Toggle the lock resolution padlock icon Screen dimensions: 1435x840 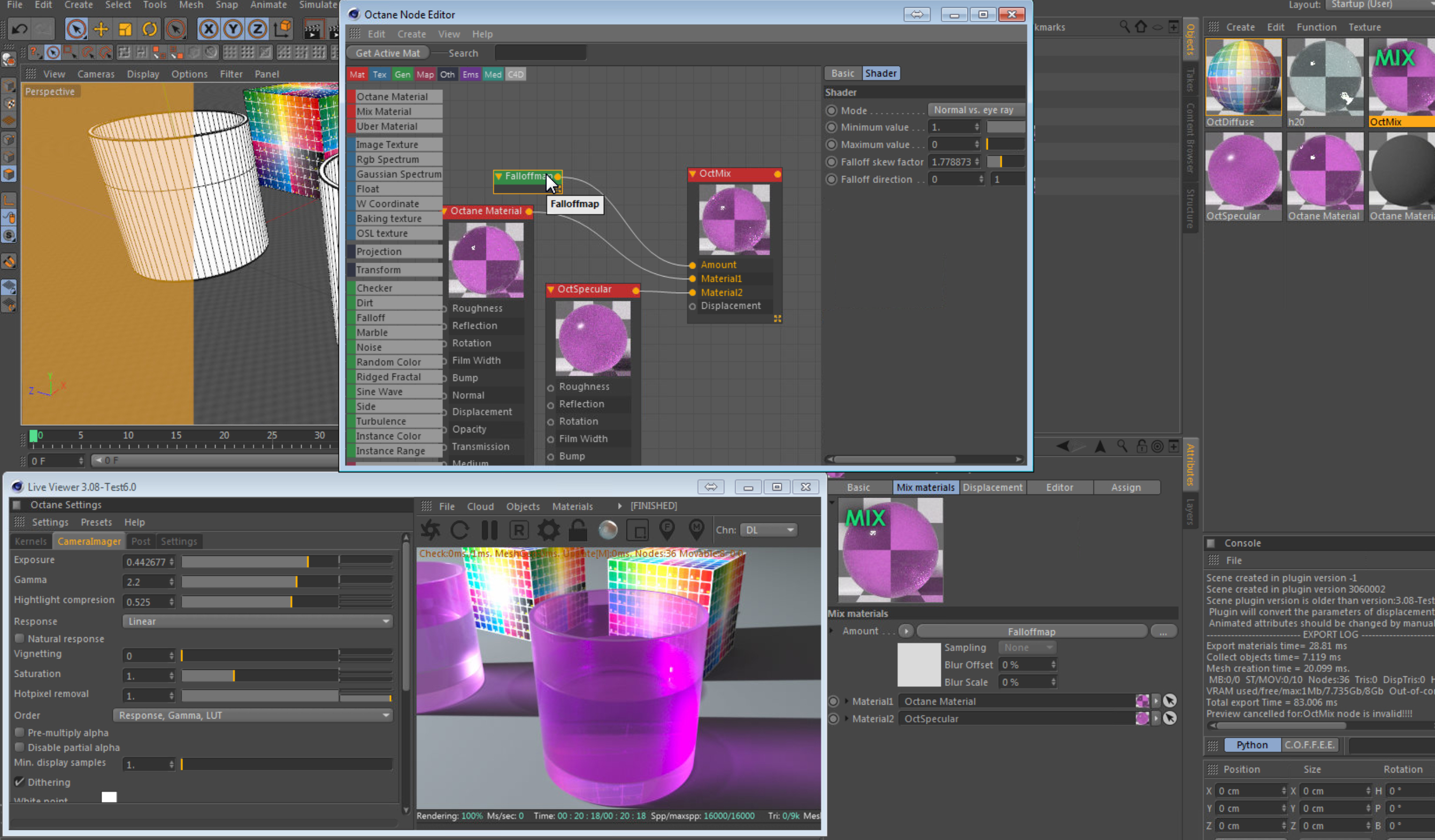point(578,530)
